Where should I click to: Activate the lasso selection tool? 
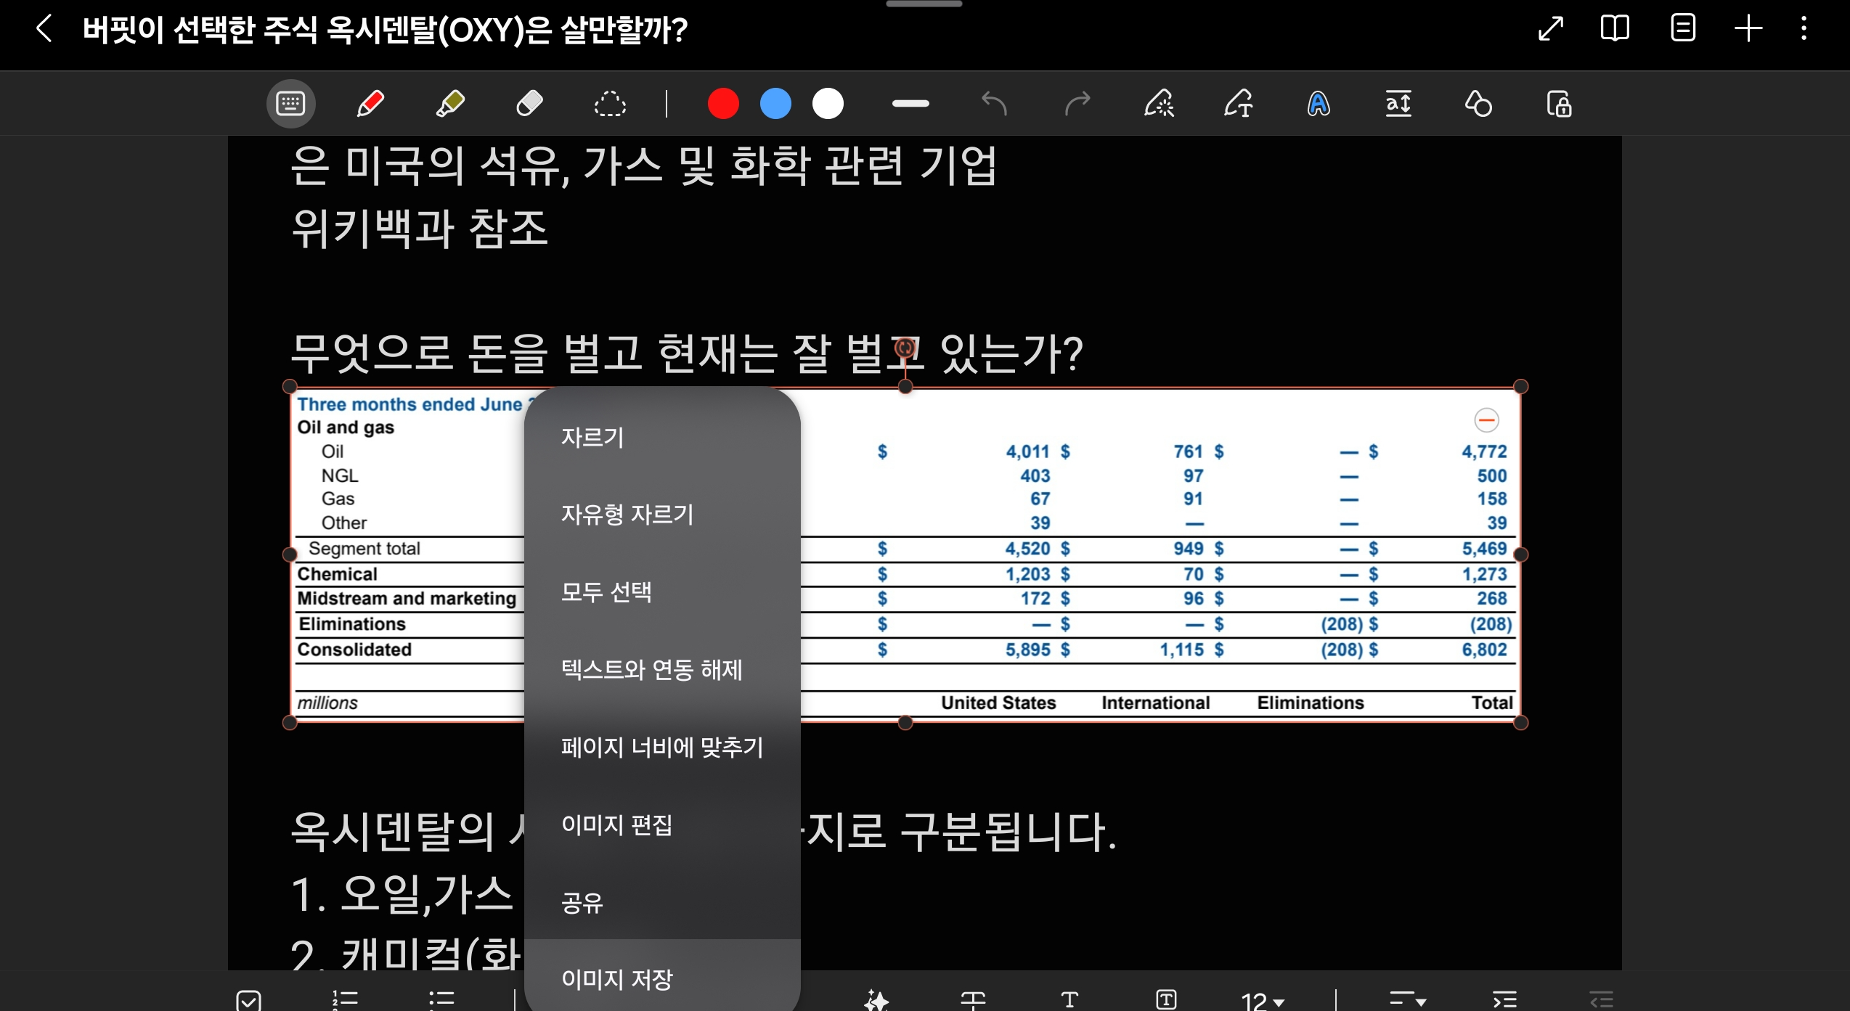pos(610,104)
